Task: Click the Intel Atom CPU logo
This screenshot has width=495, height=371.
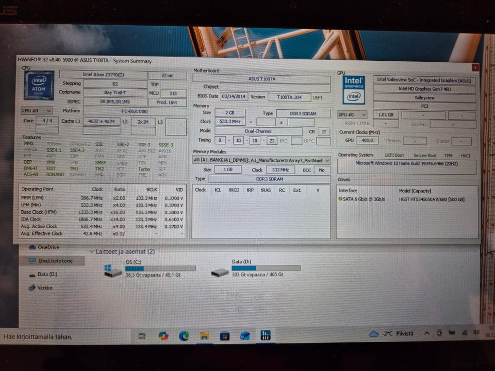Action: [39, 86]
